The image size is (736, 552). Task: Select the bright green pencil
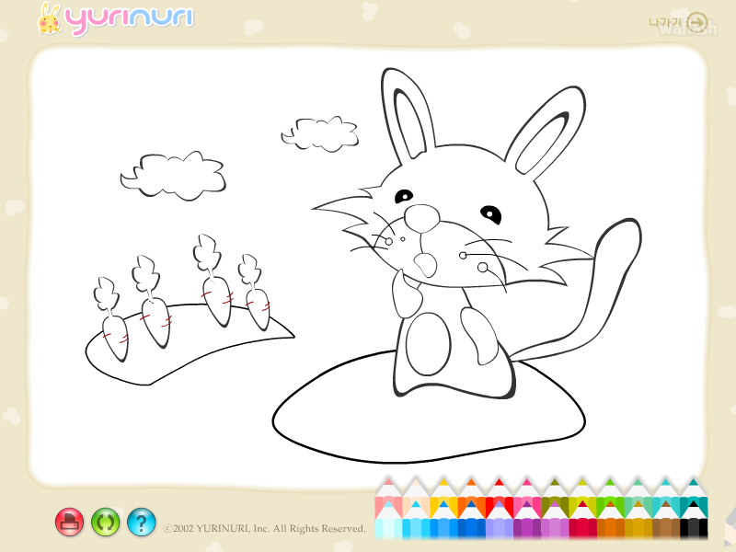(610, 498)
